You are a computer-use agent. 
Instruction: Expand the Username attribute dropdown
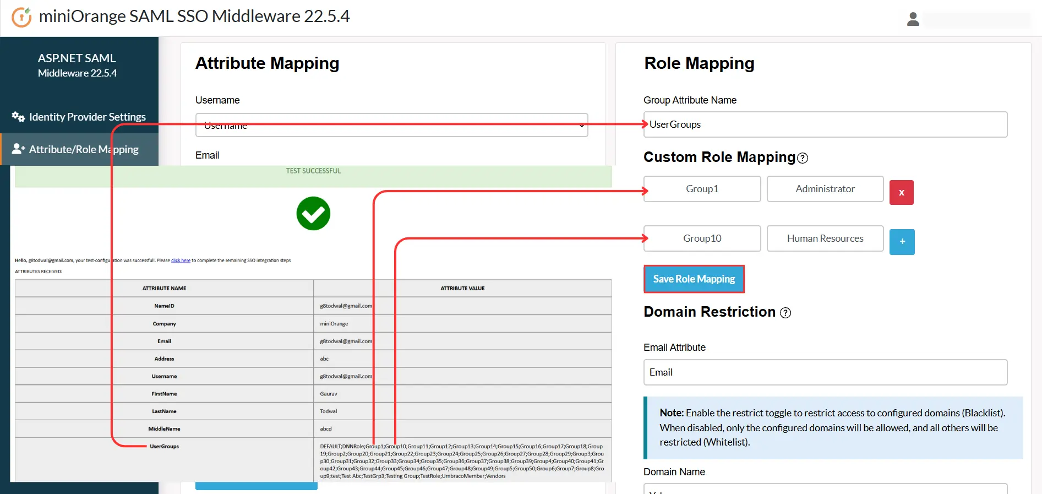click(392, 125)
